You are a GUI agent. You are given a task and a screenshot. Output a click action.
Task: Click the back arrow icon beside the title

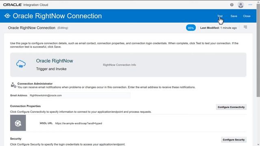click(x=7, y=16)
